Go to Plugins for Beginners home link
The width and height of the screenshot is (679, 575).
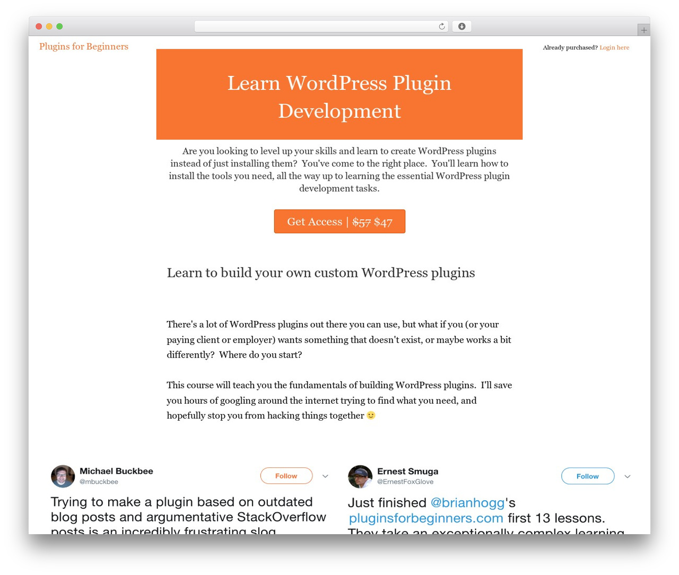84,47
